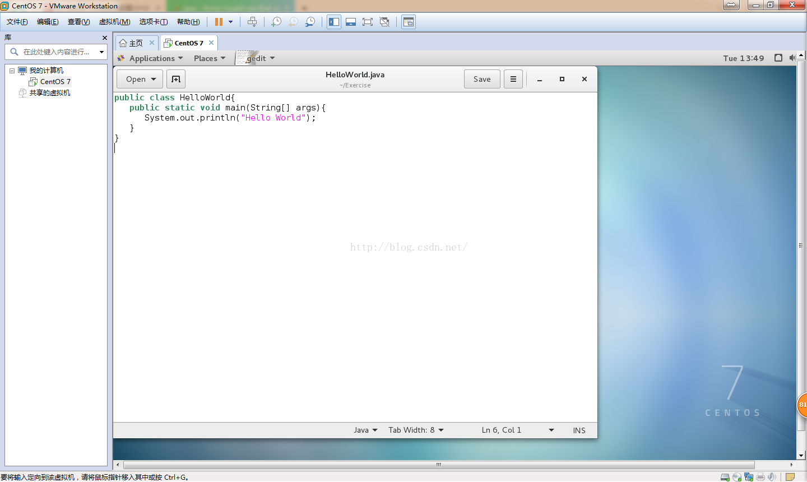This screenshot has height=482, width=807.
Task: Collapse the 我的计算机 tree node
Action: click(12, 71)
